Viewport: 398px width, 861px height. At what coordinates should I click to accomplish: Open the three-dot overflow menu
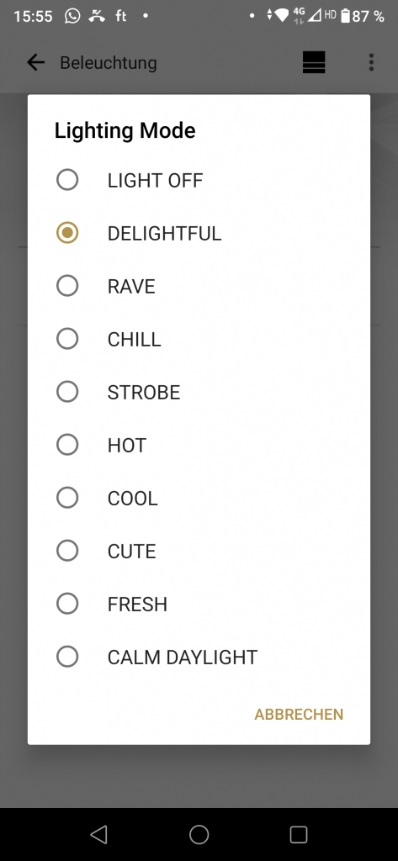click(x=372, y=62)
